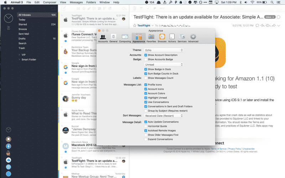Open the Composer menu
285x178 pixels.
pos(50,2)
